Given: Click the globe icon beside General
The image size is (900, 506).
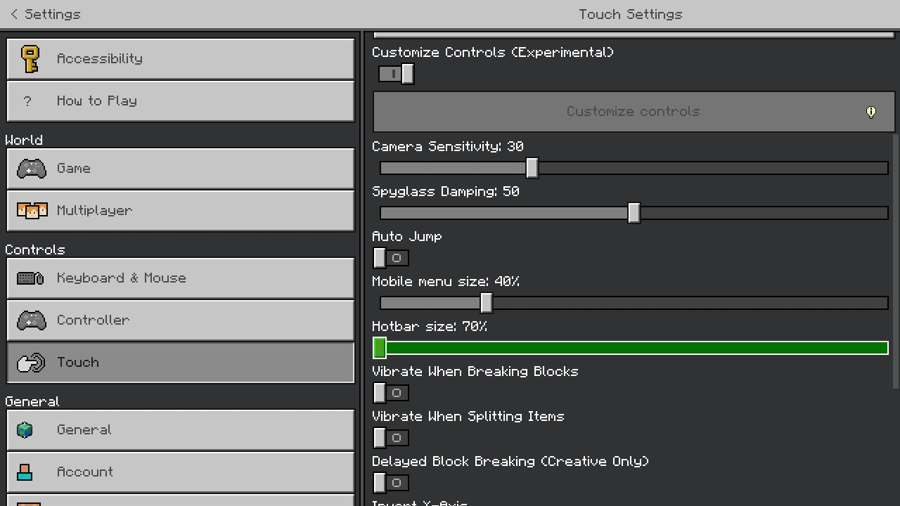Looking at the screenshot, I should (x=25, y=430).
